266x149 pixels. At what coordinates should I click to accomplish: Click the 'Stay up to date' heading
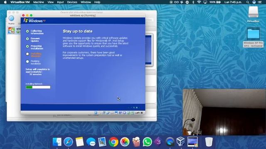pos(78,31)
